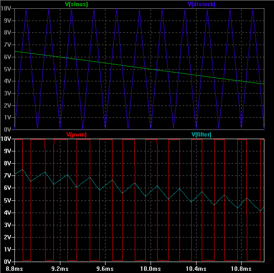
Task: Click 2V axis label in V(sinus) pane
Action: [7, 105]
